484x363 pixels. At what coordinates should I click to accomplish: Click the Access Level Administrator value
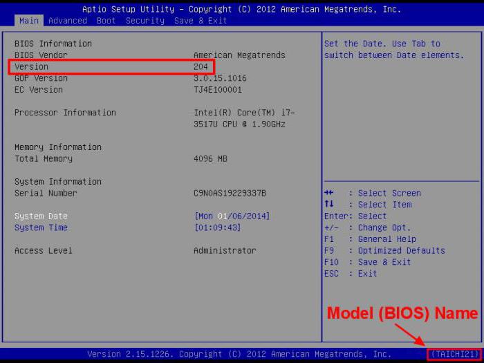(225, 250)
